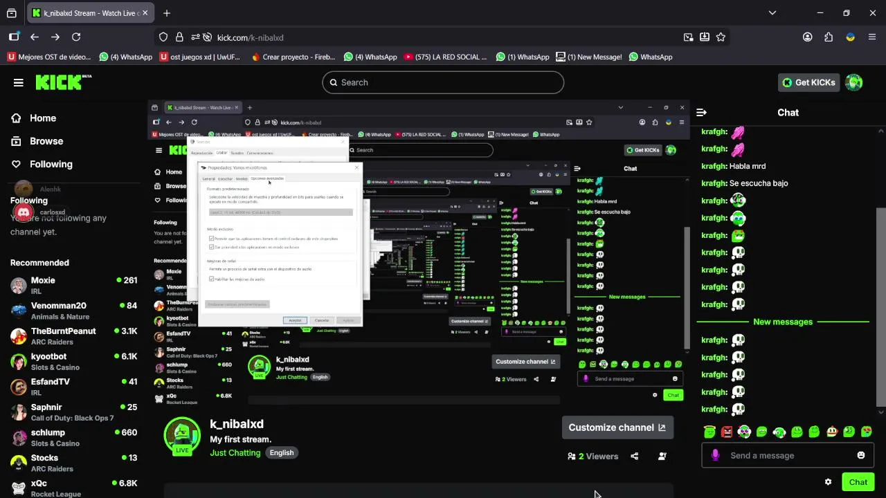The image size is (886, 498).
Task: Click chat message 'Se escucha bajo'
Action: click(x=759, y=183)
